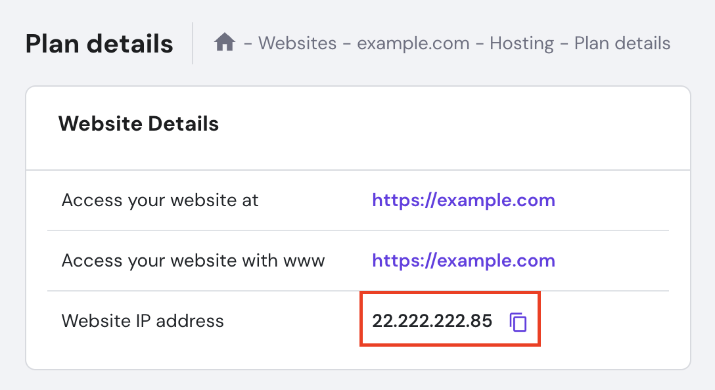This screenshot has width=715, height=390.
Task: Click inside the highlighted IP address box
Action: coord(450,319)
